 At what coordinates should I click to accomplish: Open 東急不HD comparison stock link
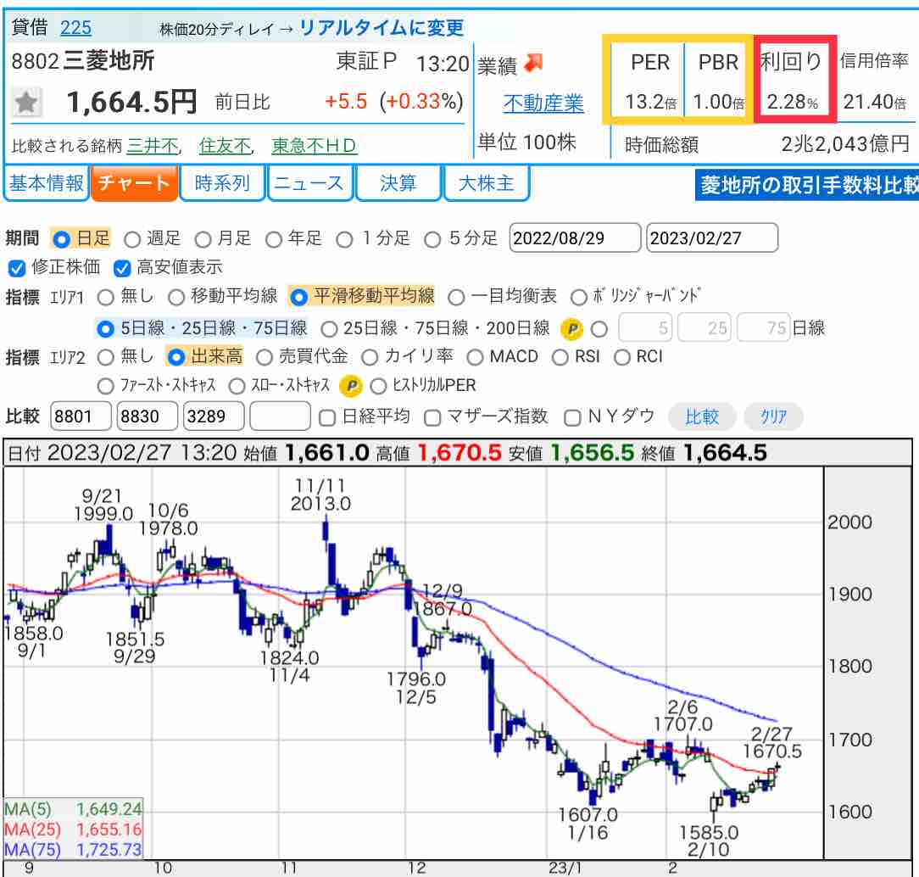pyautogui.click(x=315, y=145)
